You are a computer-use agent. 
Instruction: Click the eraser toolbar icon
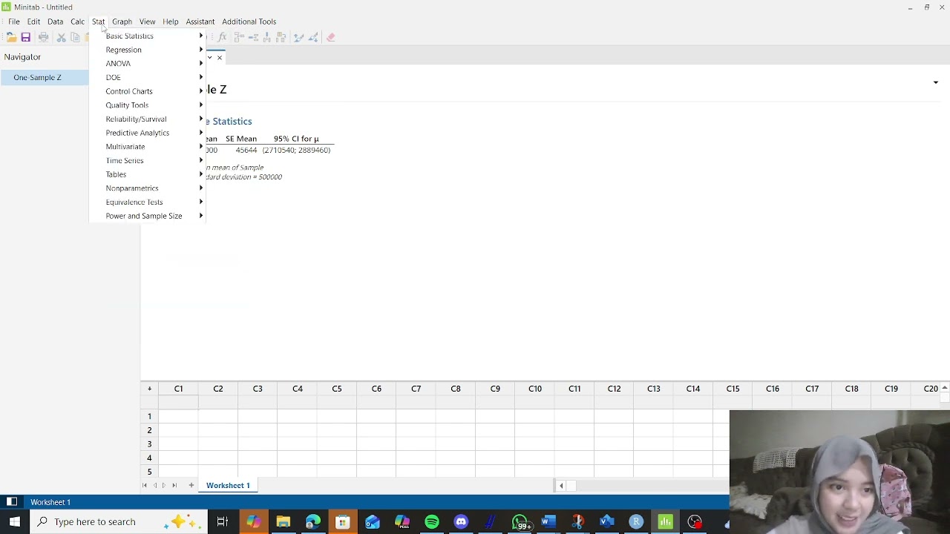pos(331,37)
